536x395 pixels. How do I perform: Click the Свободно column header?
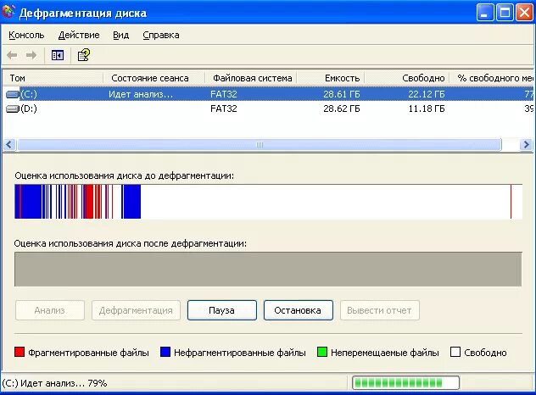(x=407, y=78)
